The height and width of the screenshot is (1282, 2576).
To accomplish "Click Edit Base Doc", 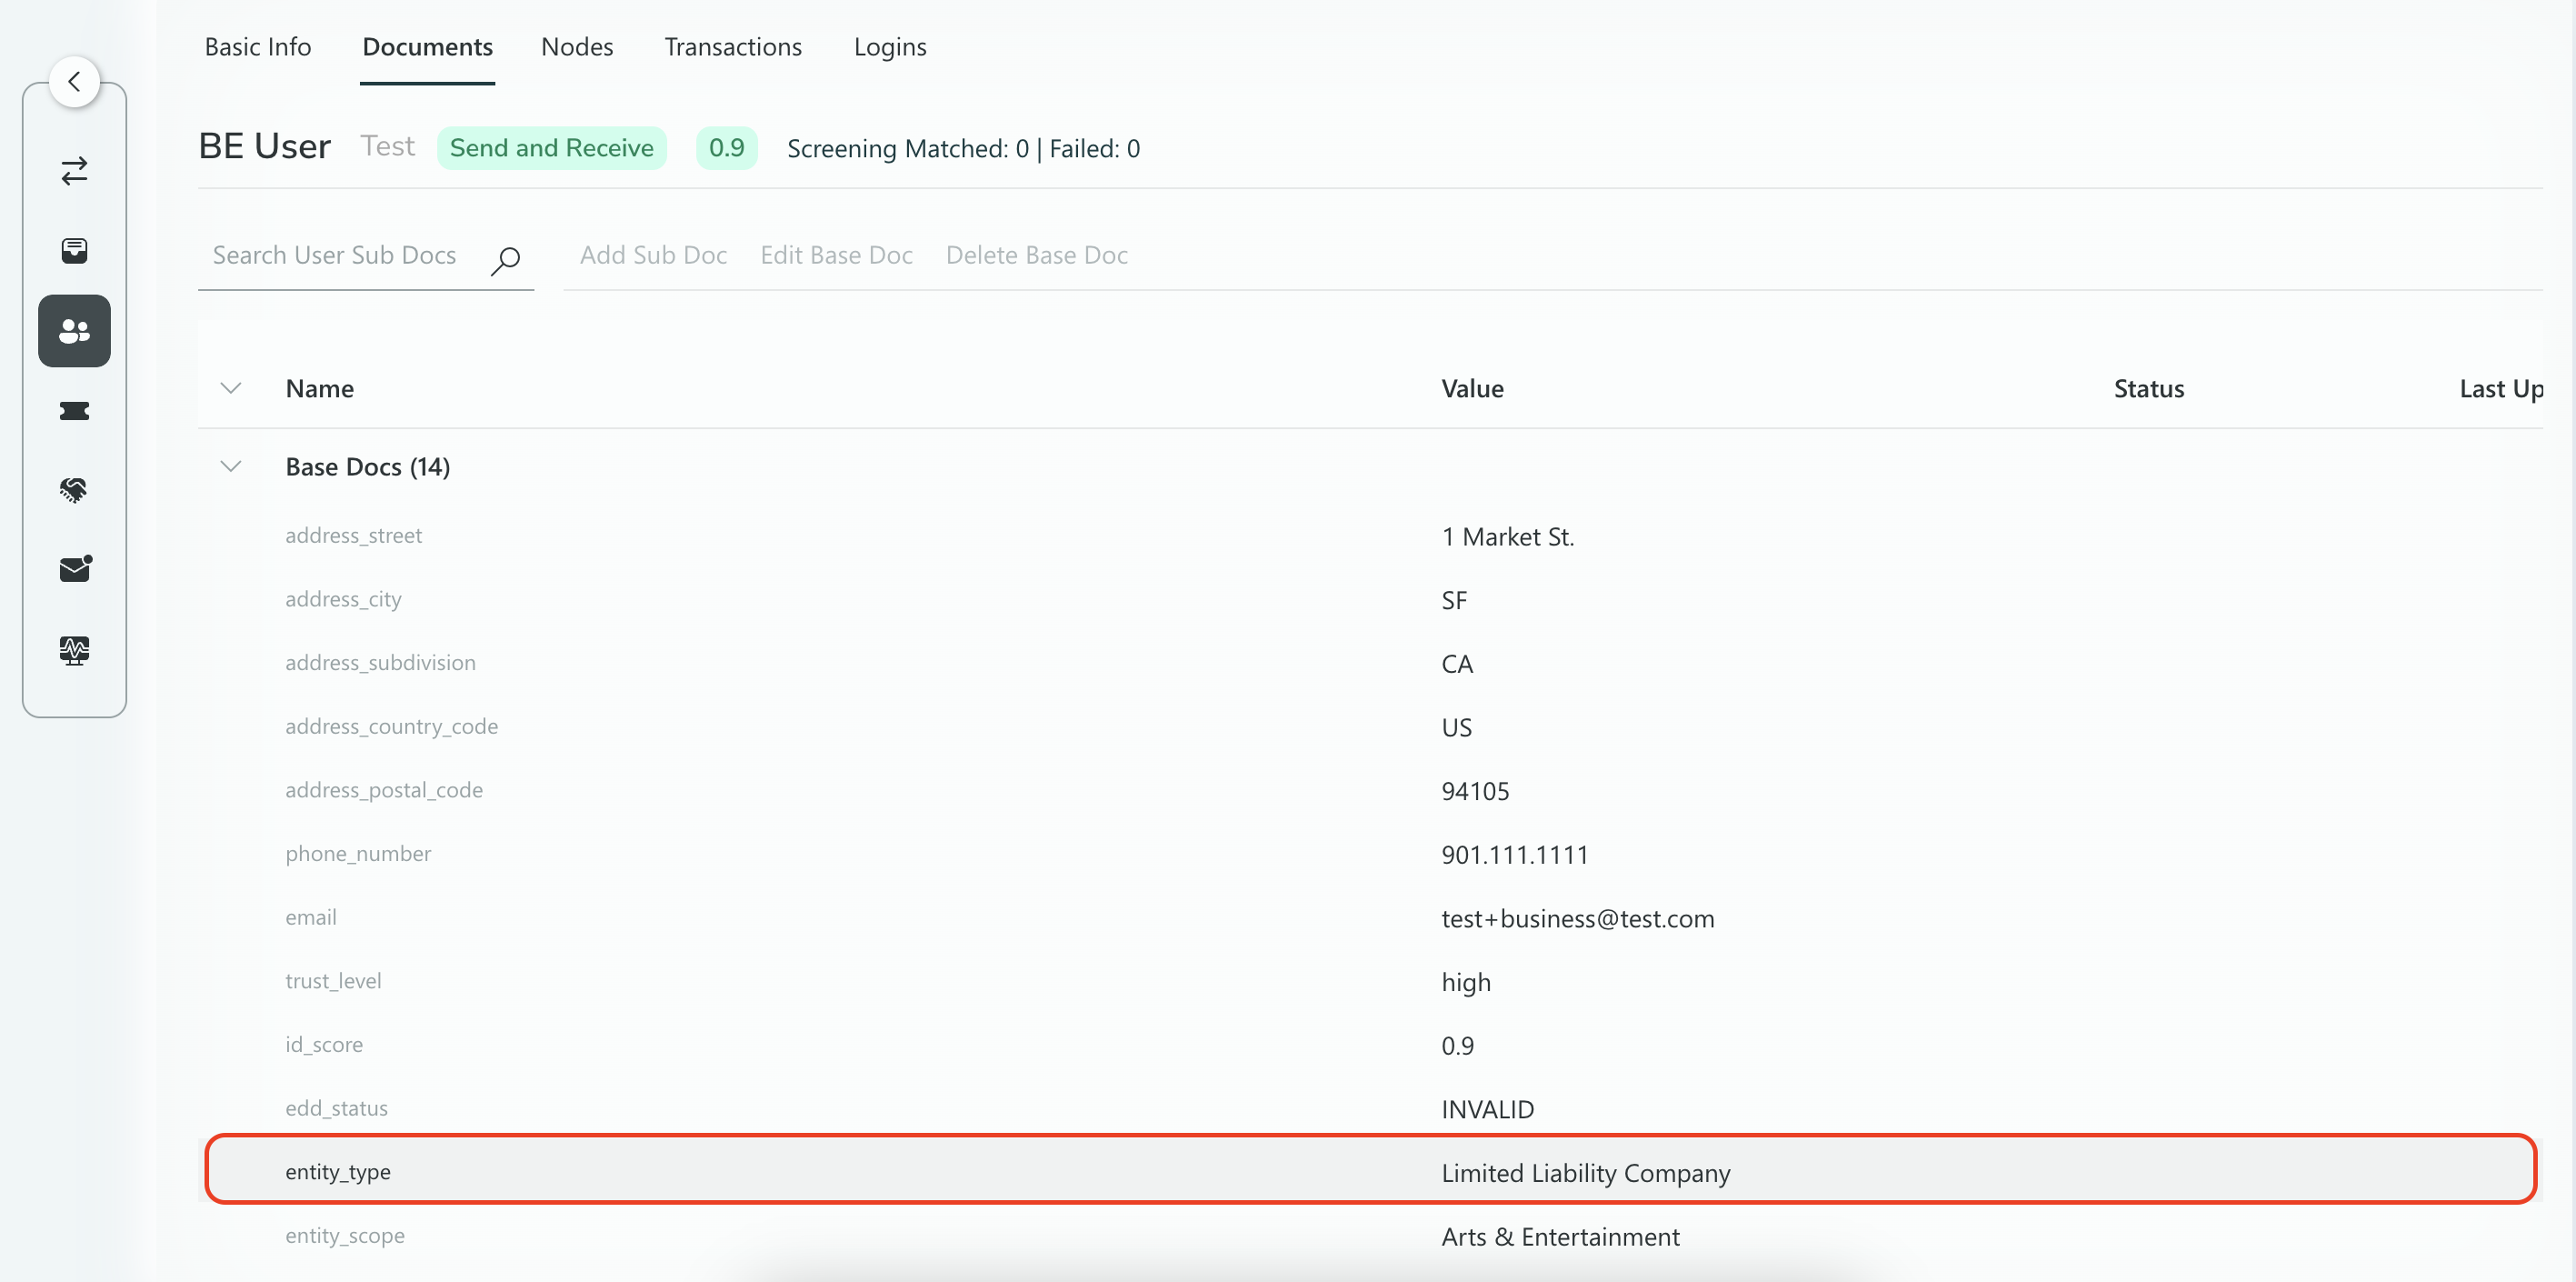I will (836, 255).
